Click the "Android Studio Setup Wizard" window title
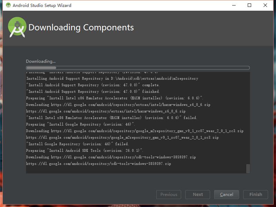276x207 pixels. click(x=42, y=5)
